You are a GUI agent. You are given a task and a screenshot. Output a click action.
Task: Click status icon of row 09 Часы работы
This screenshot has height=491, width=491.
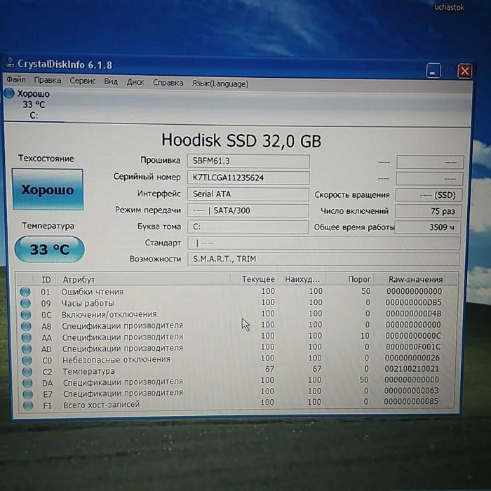(x=26, y=303)
